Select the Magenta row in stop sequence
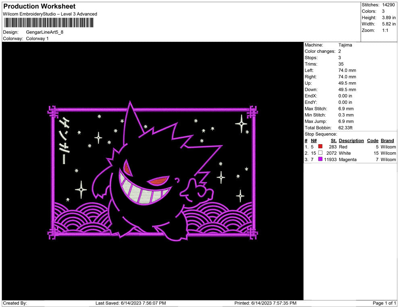This screenshot has height=307, width=399. pyautogui.click(x=347, y=160)
